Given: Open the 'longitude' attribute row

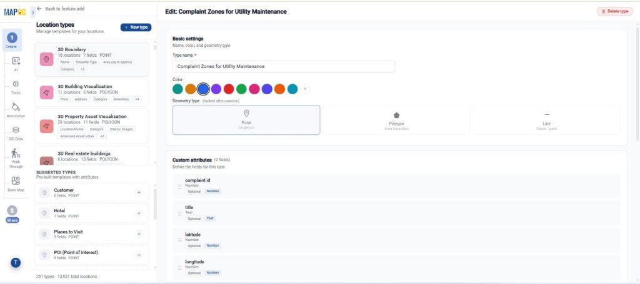Looking at the screenshot, I should pyautogui.click(x=396, y=268).
